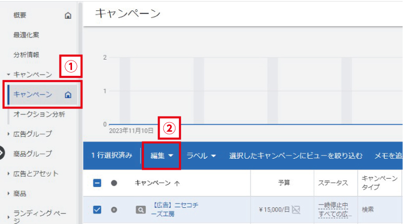Image resolution: width=403 pixels, height=224 pixels.
Task: Click the status dot icon in the table header
Action: tap(114, 183)
